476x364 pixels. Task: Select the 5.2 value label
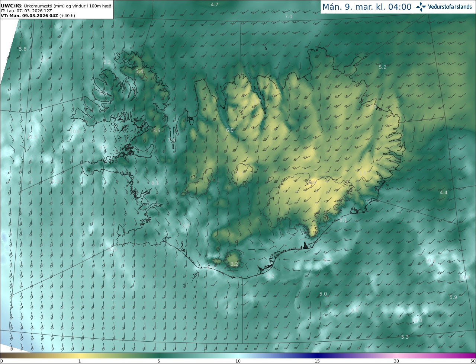point(383,67)
